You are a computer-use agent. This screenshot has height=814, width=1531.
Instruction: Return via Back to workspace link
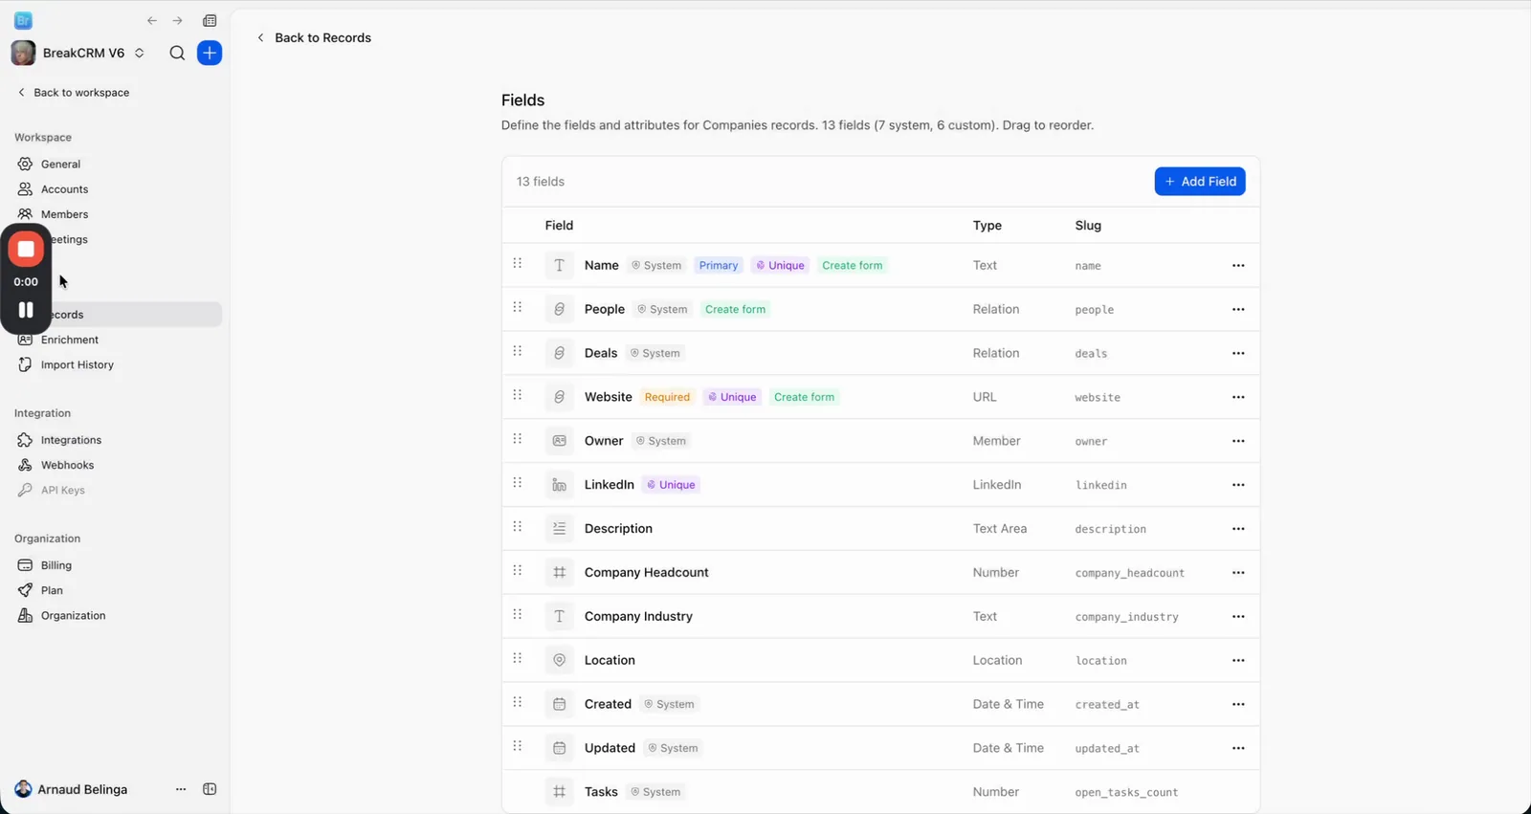pyautogui.click(x=74, y=93)
